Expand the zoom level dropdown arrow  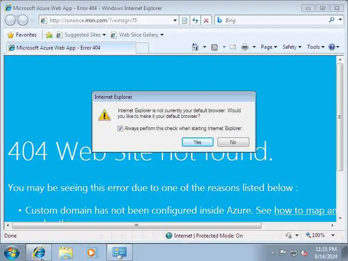pos(333,235)
